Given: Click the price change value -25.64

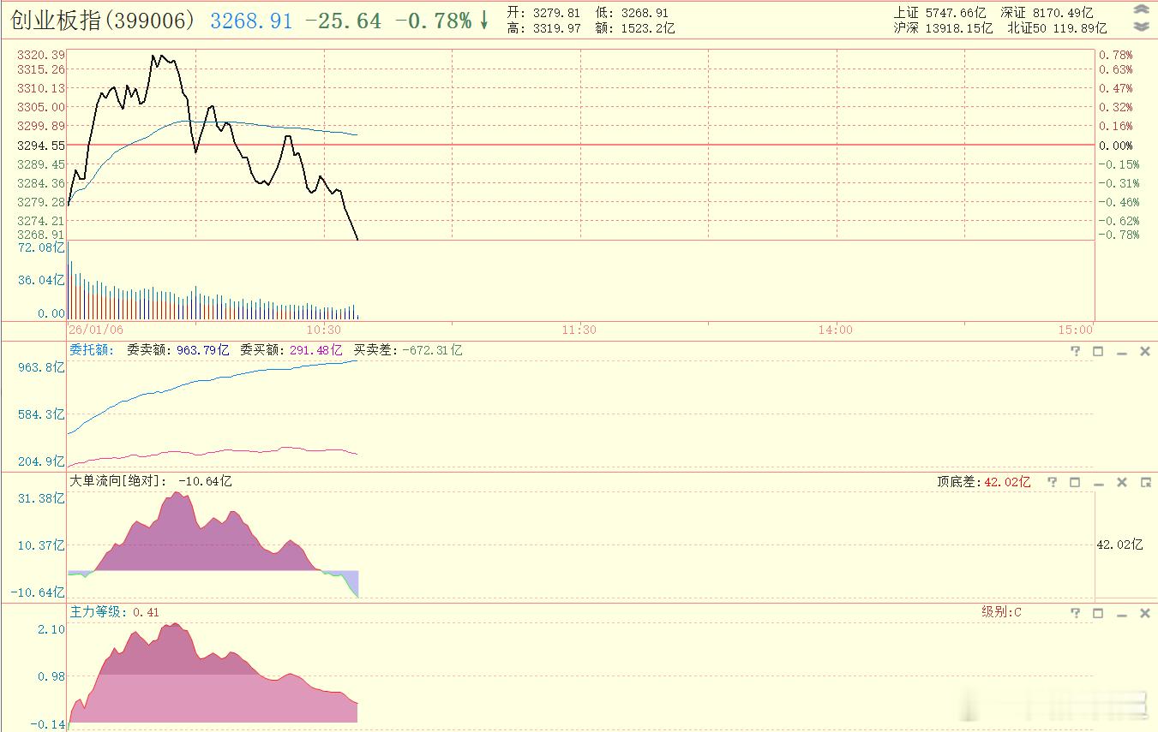Looking at the screenshot, I should point(343,21).
